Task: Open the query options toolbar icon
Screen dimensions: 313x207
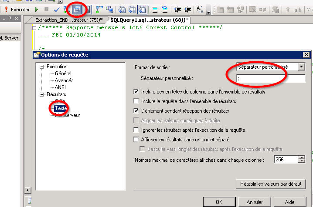Action: [77, 9]
